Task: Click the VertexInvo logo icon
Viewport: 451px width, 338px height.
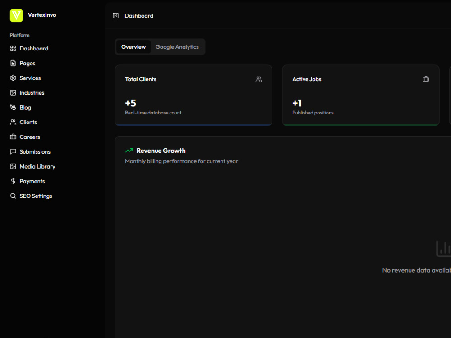Action: tap(16, 15)
